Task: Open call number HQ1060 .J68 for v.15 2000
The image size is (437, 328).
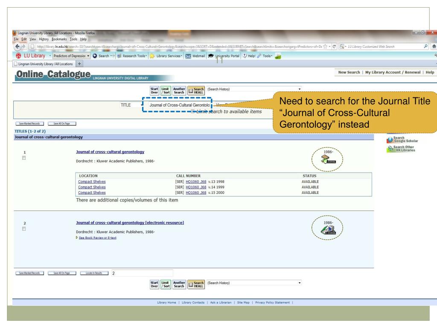Action: pyautogui.click(x=196, y=193)
